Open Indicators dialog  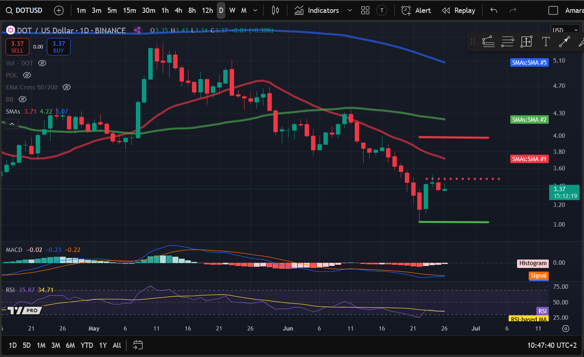pos(317,10)
